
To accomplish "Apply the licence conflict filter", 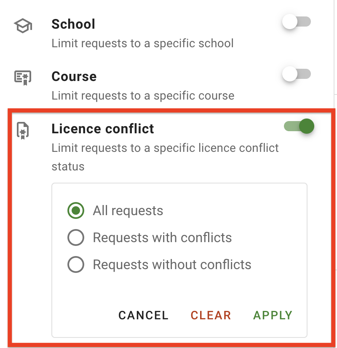I will pos(272,316).
